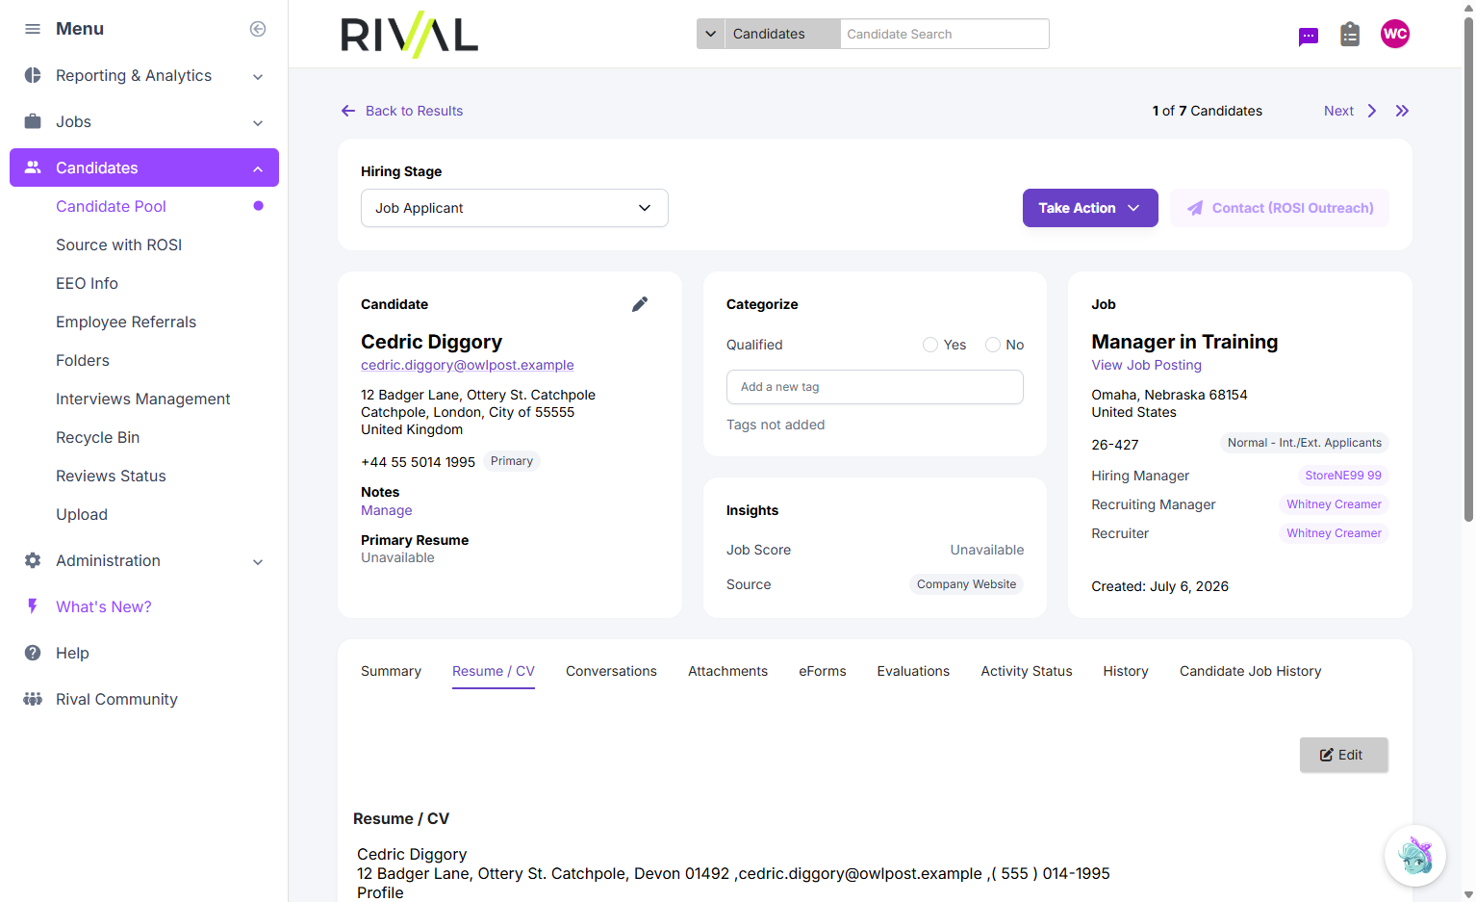Mark candidate as Qualified No
The height and width of the screenshot is (902, 1476).
(993, 345)
